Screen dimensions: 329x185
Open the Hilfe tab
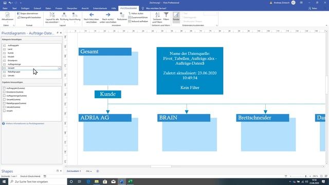pos(114,8)
